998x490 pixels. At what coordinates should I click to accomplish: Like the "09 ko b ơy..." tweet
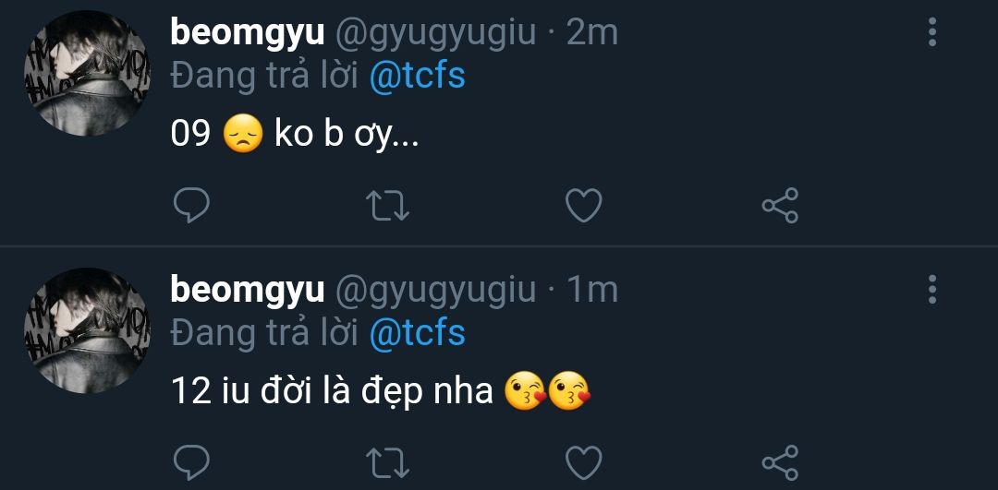tap(583, 205)
